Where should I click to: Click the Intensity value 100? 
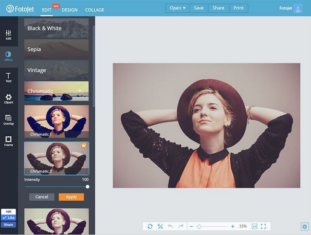(x=85, y=180)
